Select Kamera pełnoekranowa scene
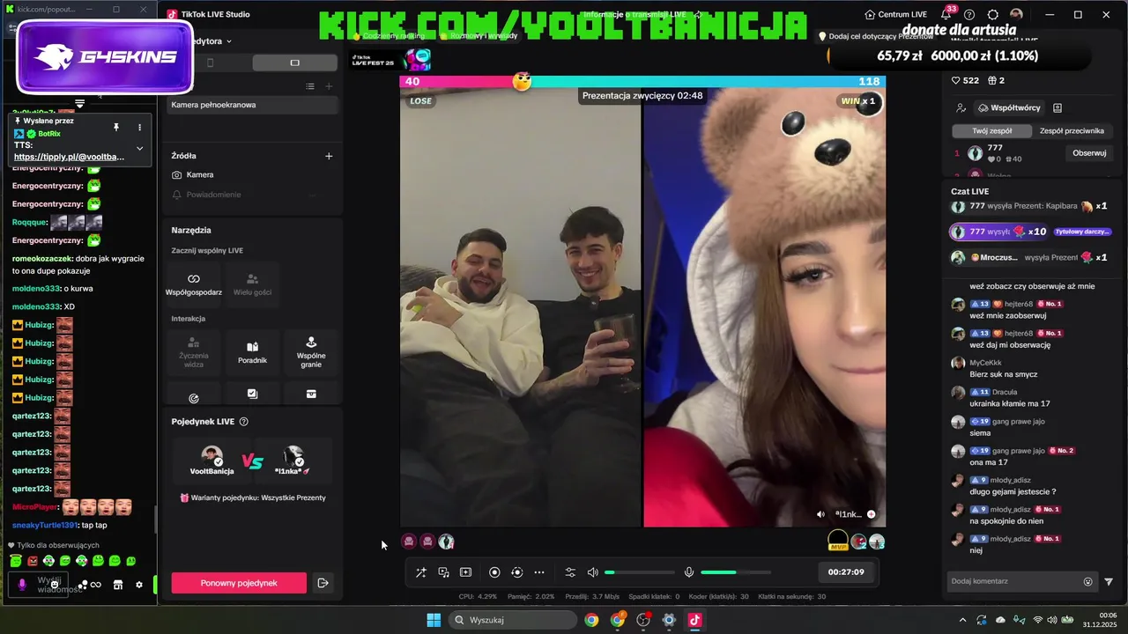The height and width of the screenshot is (634, 1128). tap(252, 105)
